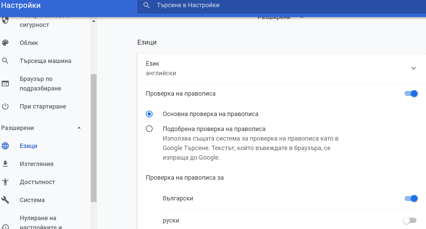Click the magnifier icon in the search bar
Image resolution: width=426 pixels, height=229 pixels.
coord(147,5)
